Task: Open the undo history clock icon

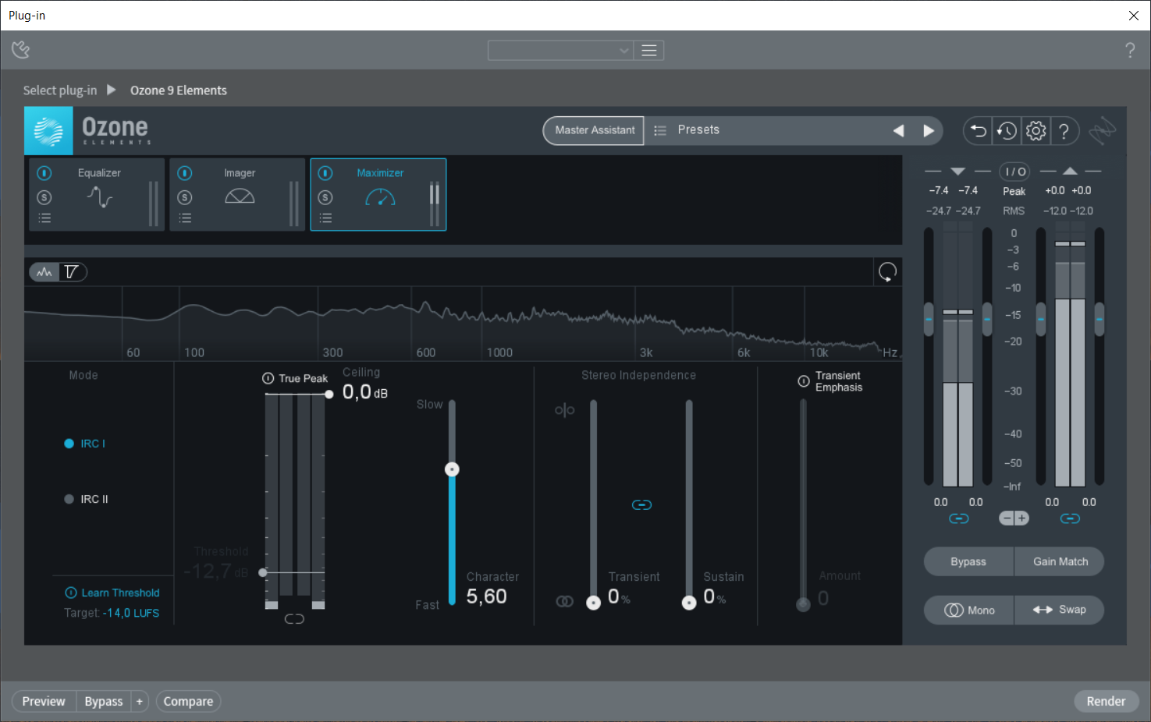Action: [x=1007, y=131]
